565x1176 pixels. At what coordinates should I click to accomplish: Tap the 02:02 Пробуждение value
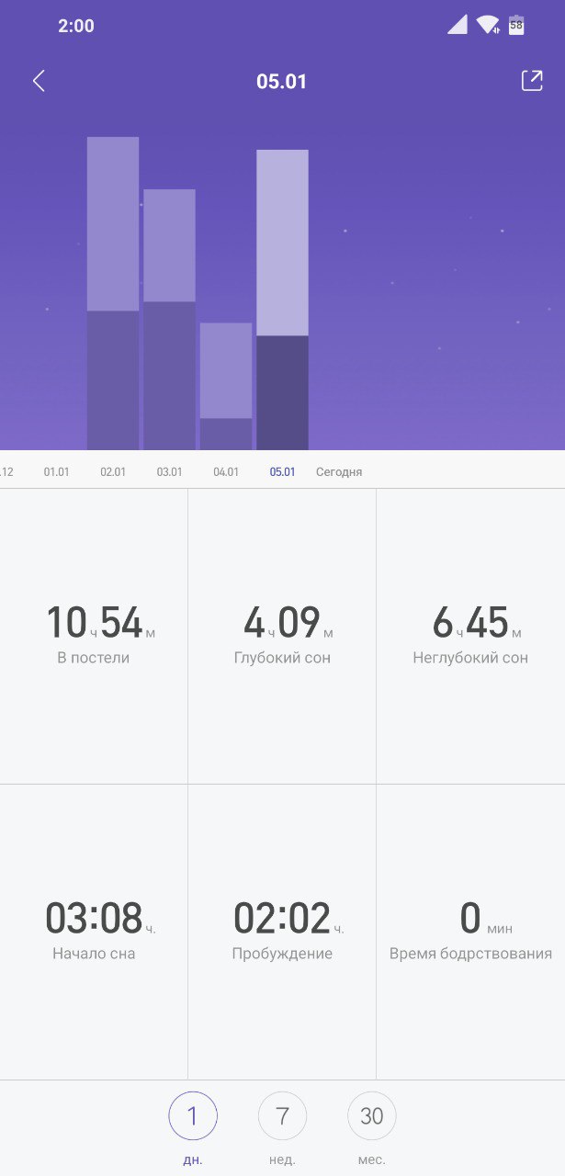click(x=288, y=919)
